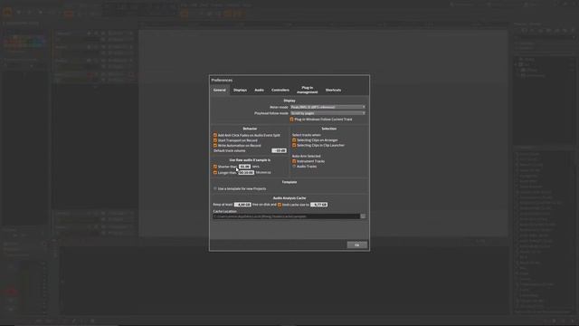Toggle Start Transport on Record checkbox

[x=215, y=140]
